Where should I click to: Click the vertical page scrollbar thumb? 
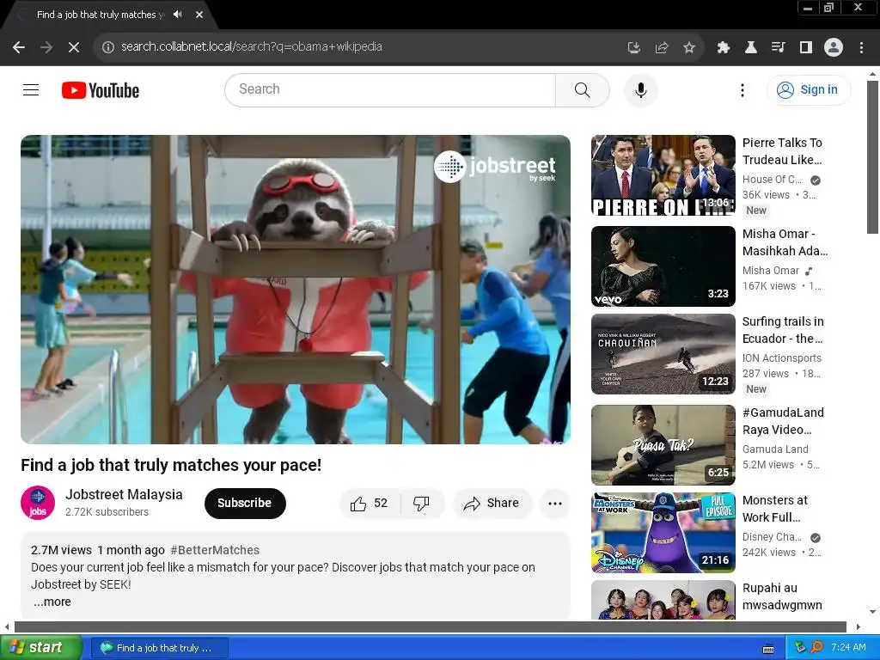[x=872, y=157]
